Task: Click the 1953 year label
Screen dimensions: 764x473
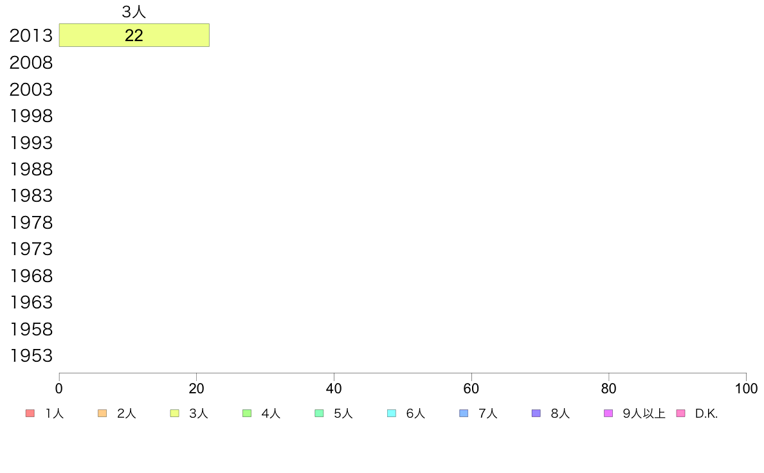Action: (31, 355)
